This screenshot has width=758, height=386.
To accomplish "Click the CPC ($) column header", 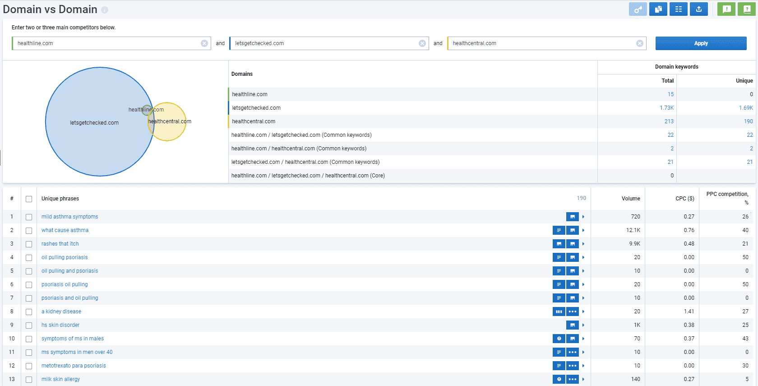I will pos(685,199).
